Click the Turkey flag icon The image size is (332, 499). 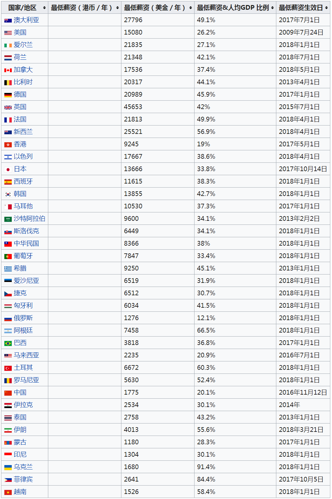(8, 368)
